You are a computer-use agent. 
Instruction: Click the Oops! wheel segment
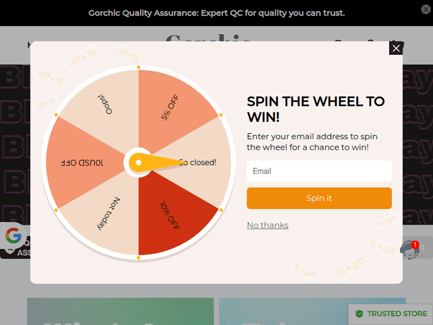tap(104, 104)
